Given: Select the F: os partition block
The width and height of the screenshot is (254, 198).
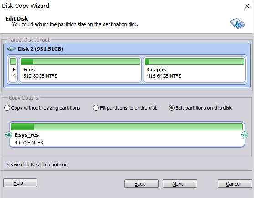Looking at the screenshot, I should 80,70.
